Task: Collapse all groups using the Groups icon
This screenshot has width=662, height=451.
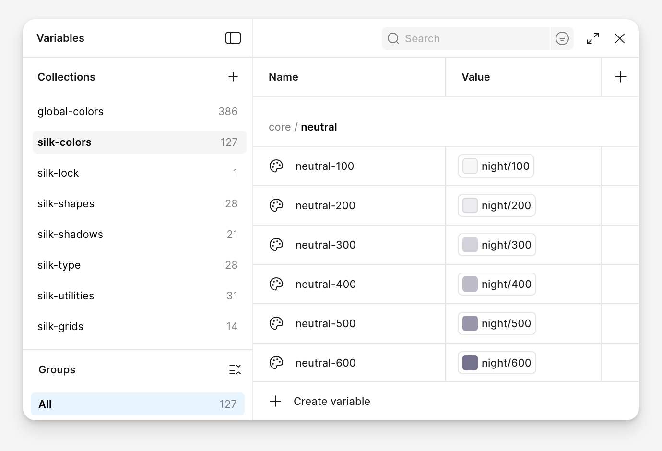Action: 235,369
